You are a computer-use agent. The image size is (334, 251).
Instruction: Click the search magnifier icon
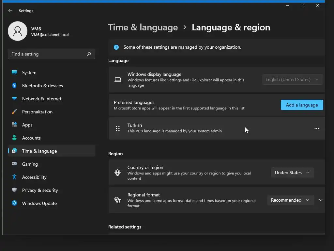click(89, 54)
